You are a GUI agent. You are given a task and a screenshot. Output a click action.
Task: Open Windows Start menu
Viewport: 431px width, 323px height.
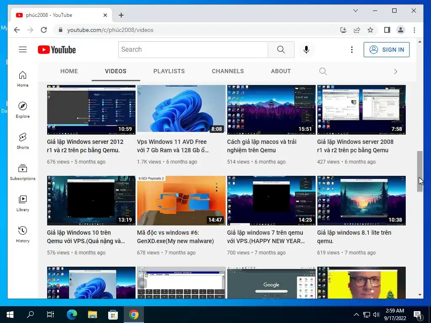pos(10,315)
